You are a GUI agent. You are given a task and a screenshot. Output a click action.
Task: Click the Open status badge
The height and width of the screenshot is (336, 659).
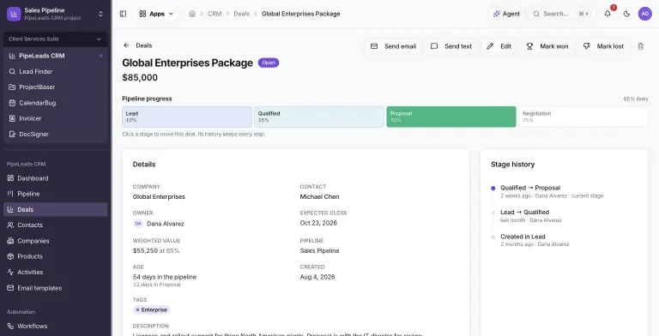[269, 63]
